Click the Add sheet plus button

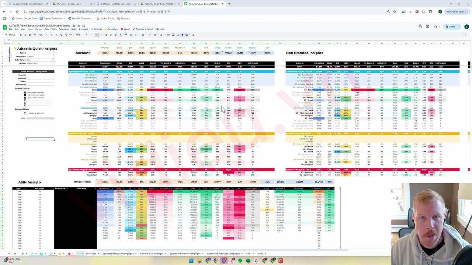click(x=9, y=254)
